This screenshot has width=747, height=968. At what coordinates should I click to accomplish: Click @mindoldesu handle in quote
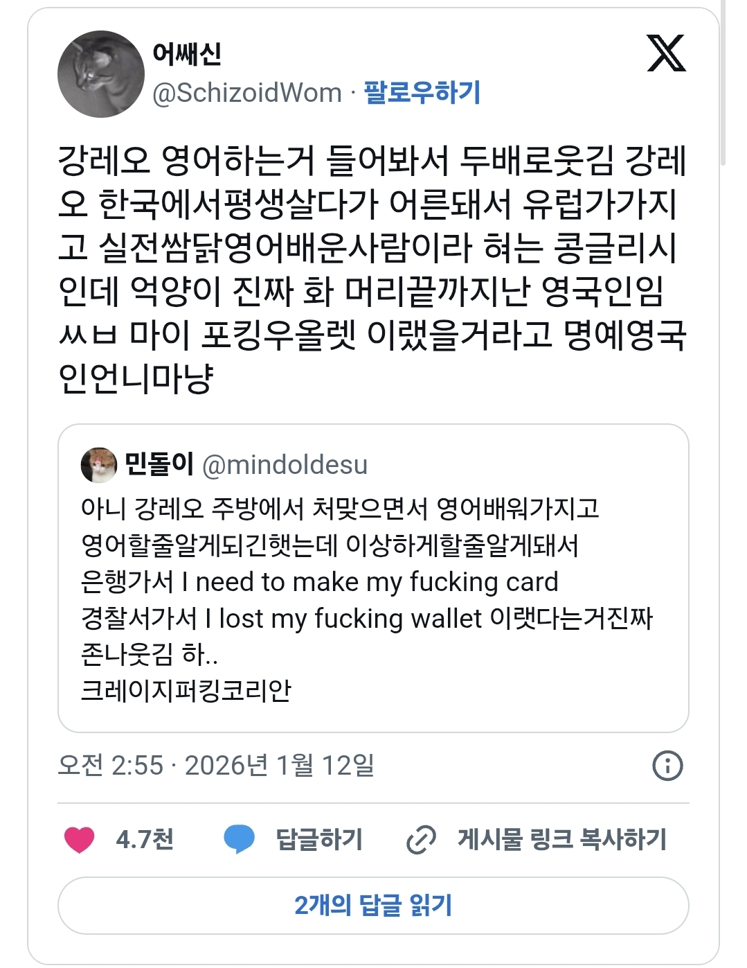(x=285, y=465)
